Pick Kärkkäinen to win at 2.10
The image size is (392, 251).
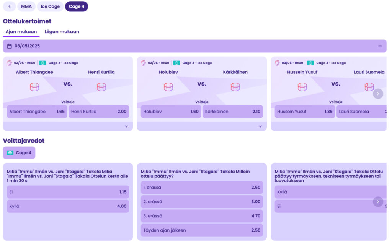click(x=232, y=112)
